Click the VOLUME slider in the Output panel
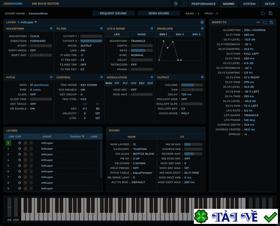Image resolution: width=280 pixels, height=226 pixels. pyautogui.click(x=192, y=85)
